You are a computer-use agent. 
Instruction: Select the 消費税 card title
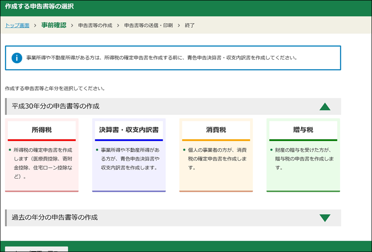(216, 130)
